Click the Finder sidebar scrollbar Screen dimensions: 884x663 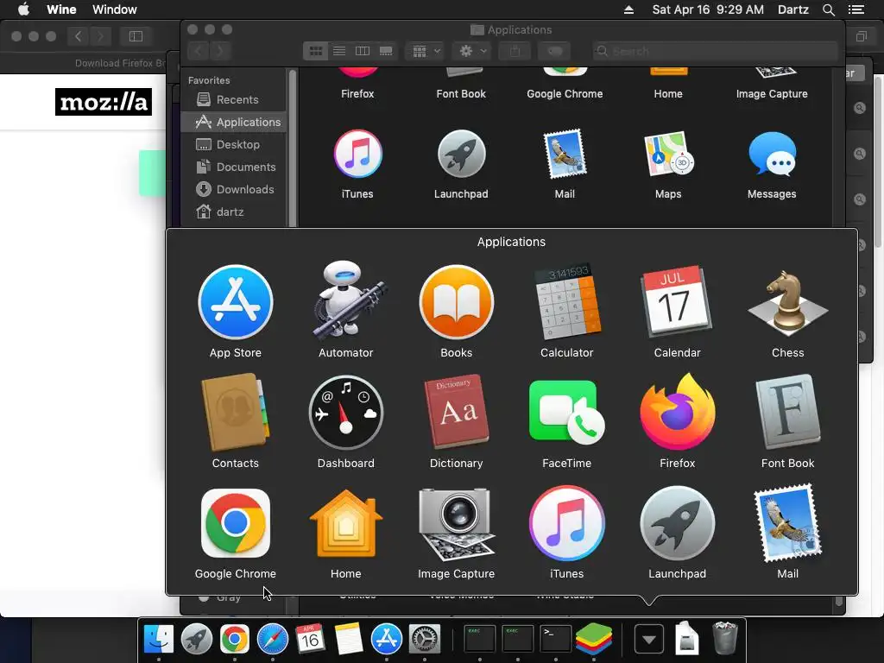click(x=293, y=148)
